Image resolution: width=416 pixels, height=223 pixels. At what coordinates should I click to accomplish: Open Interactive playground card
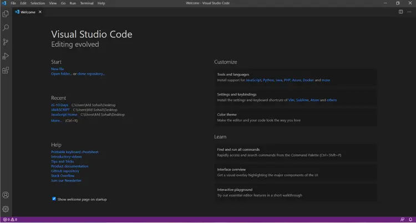pos(295,193)
